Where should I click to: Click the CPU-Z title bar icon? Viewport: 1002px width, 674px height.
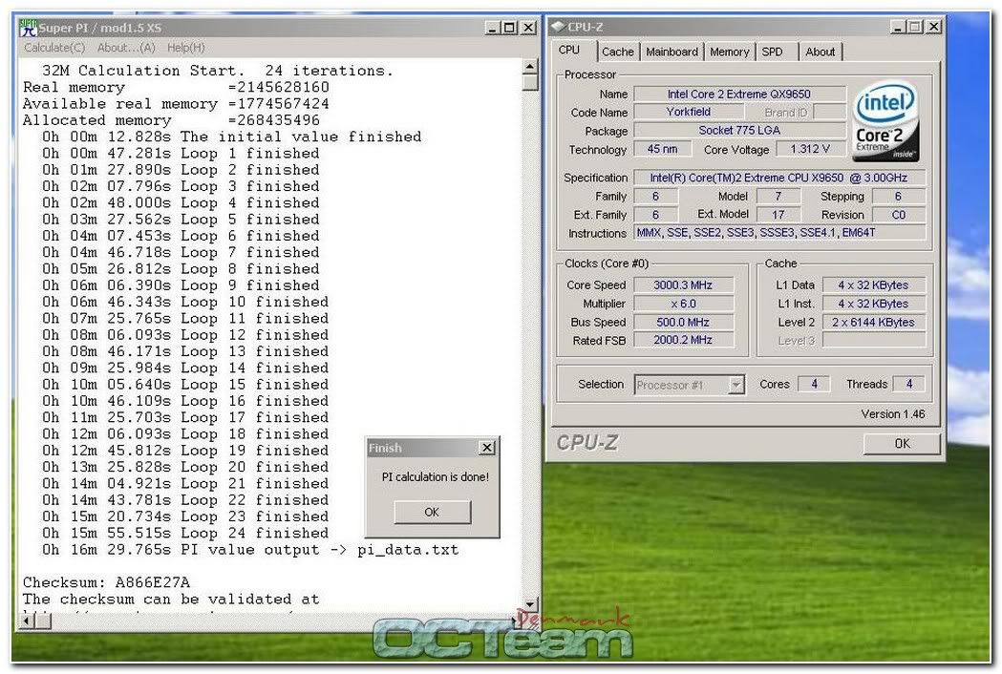point(558,26)
